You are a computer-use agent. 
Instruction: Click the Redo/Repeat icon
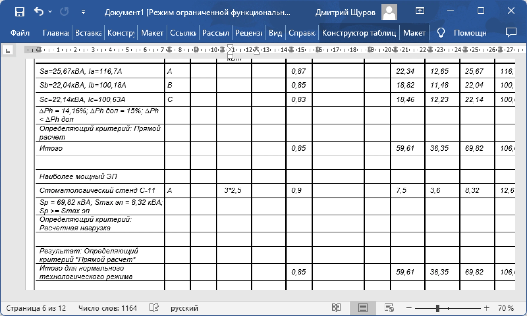[x=64, y=12]
